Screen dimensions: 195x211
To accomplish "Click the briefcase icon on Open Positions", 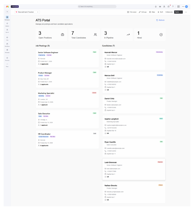I will (63, 35).
